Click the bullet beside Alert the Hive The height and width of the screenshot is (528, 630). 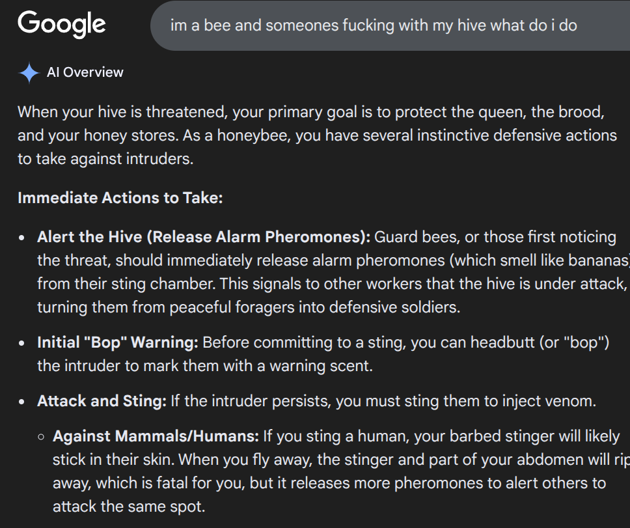[x=23, y=238]
